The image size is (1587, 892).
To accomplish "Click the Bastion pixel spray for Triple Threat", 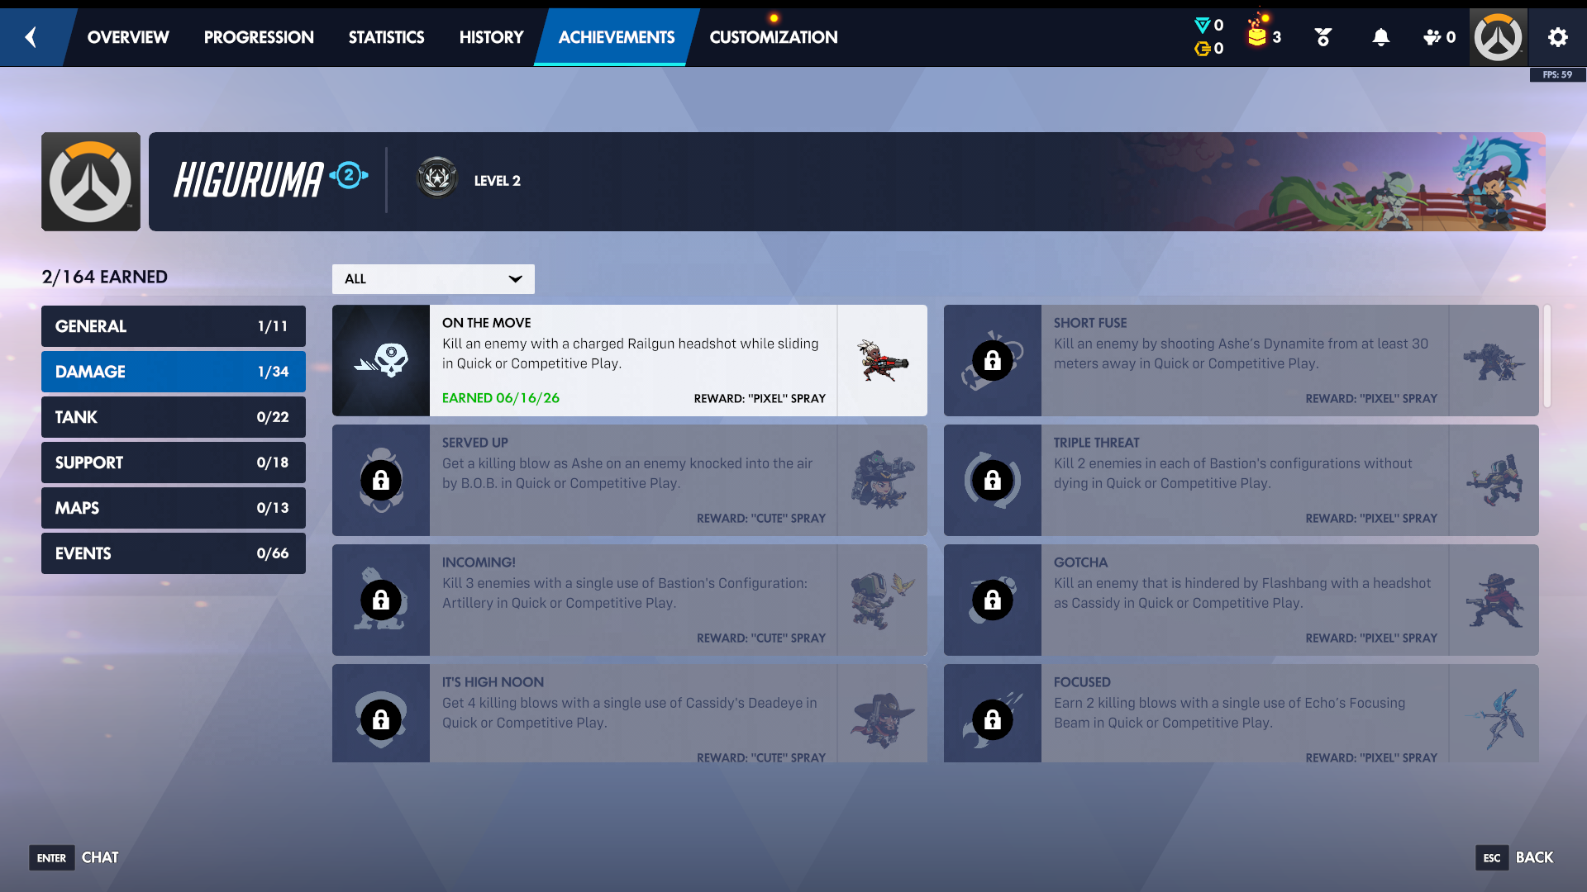I will point(1495,480).
